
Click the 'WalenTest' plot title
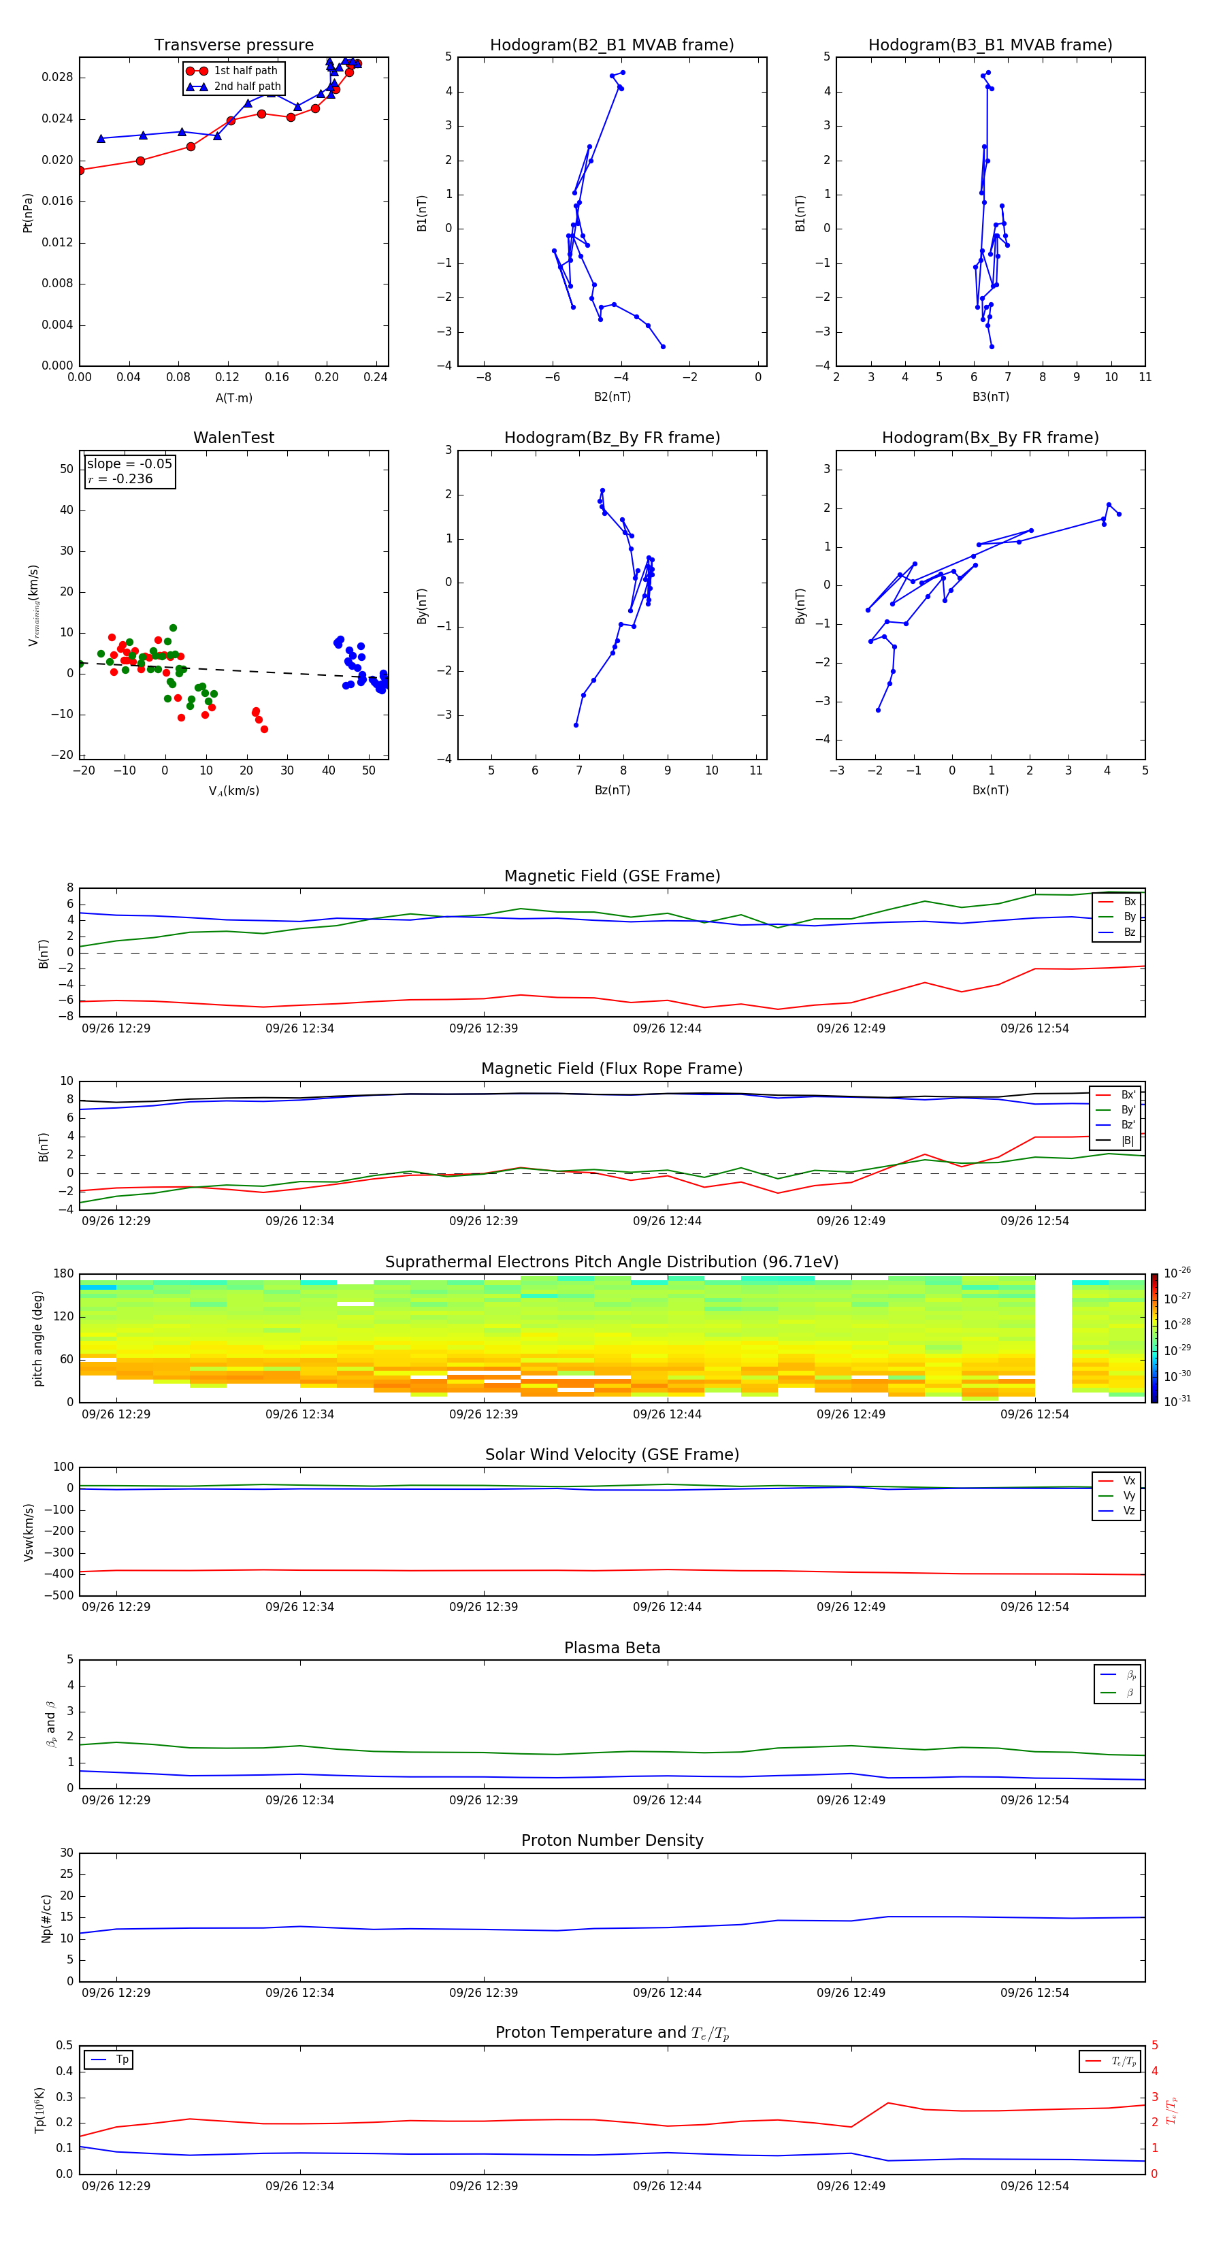point(233,438)
